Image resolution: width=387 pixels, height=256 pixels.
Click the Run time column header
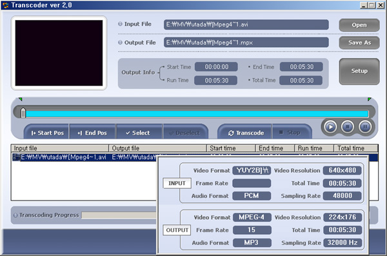pyautogui.click(x=314, y=148)
